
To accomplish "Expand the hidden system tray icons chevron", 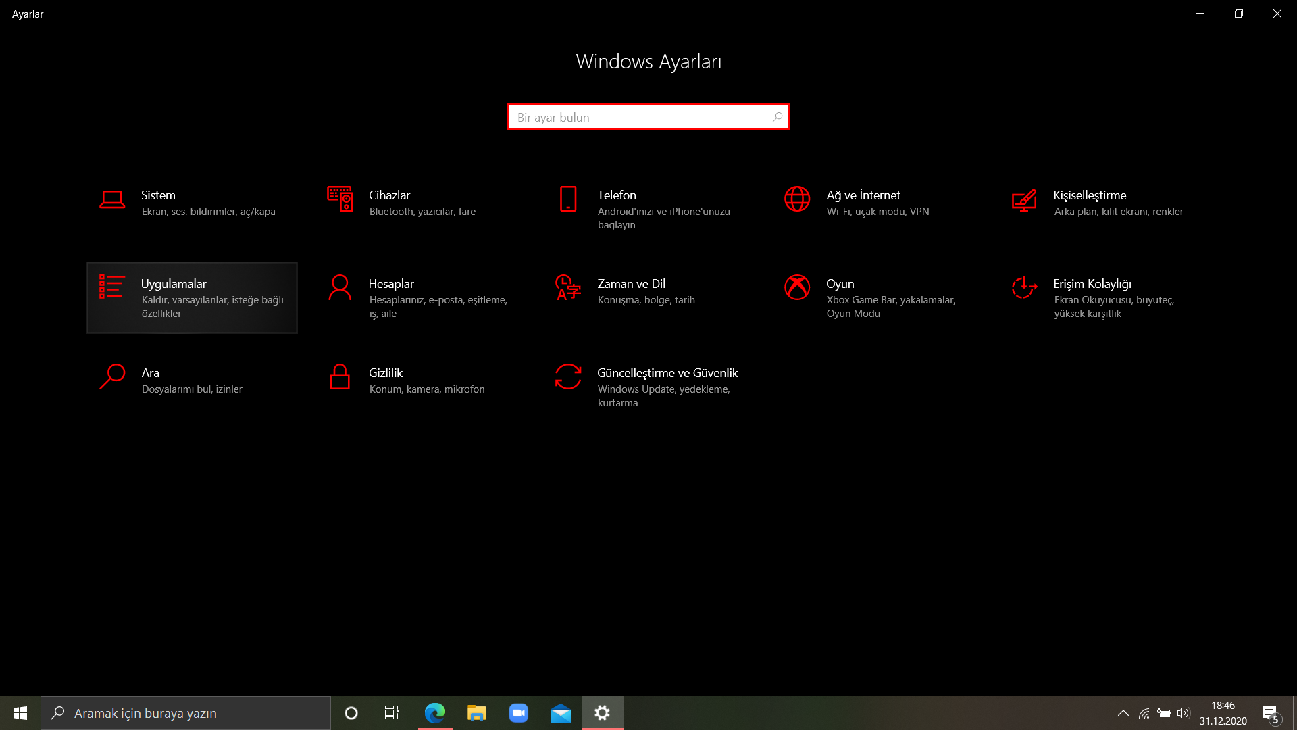I will click(1123, 713).
